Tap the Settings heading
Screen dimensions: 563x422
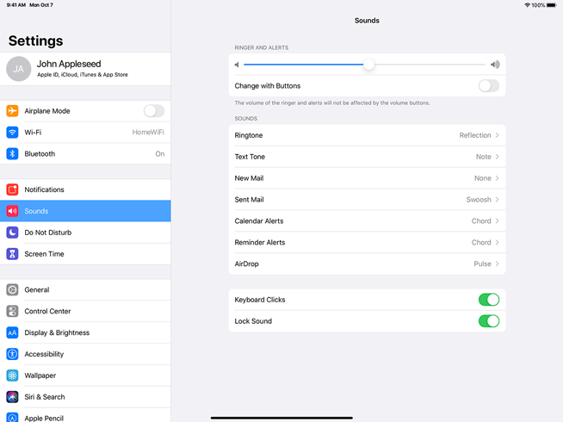click(35, 40)
